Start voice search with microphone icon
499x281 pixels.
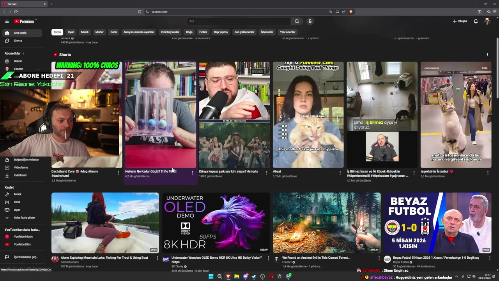coord(310,21)
